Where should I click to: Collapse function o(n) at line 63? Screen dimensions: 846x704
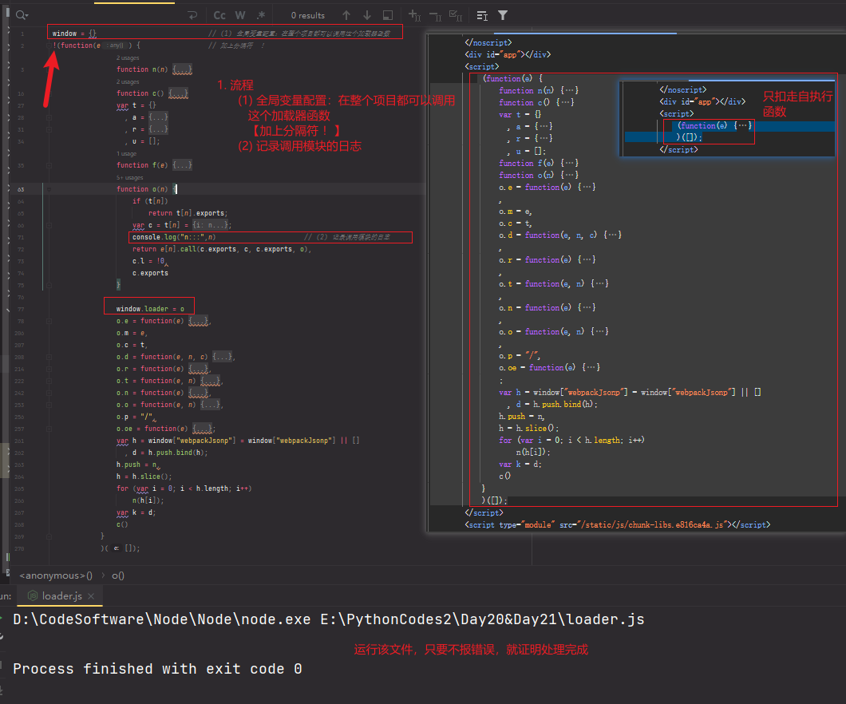click(x=49, y=189)
